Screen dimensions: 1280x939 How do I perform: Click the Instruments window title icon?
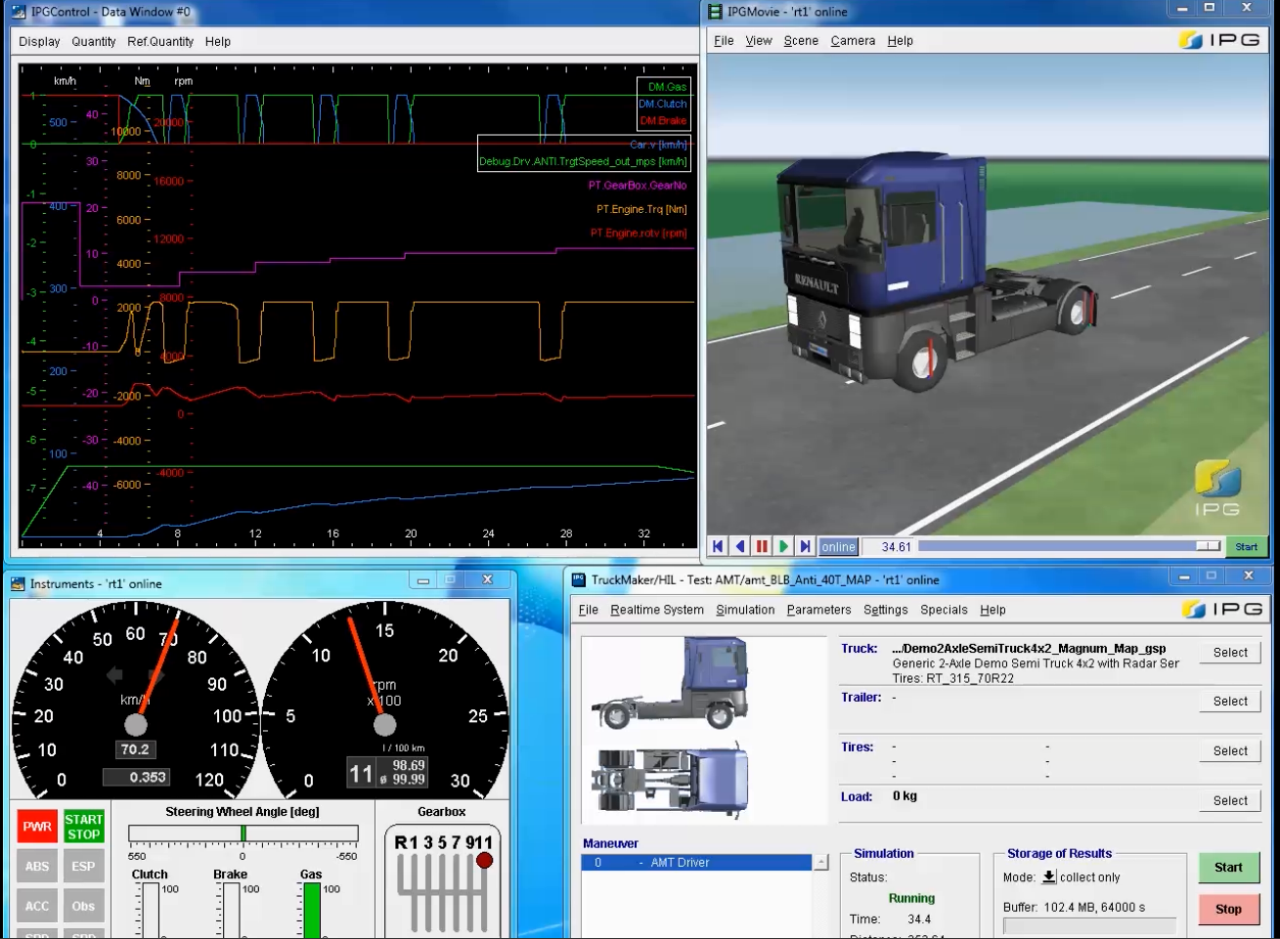click(x=18, y=584)
